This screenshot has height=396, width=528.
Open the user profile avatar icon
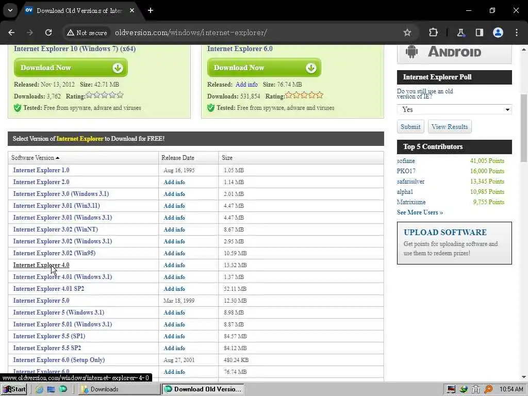coord(498,32)
